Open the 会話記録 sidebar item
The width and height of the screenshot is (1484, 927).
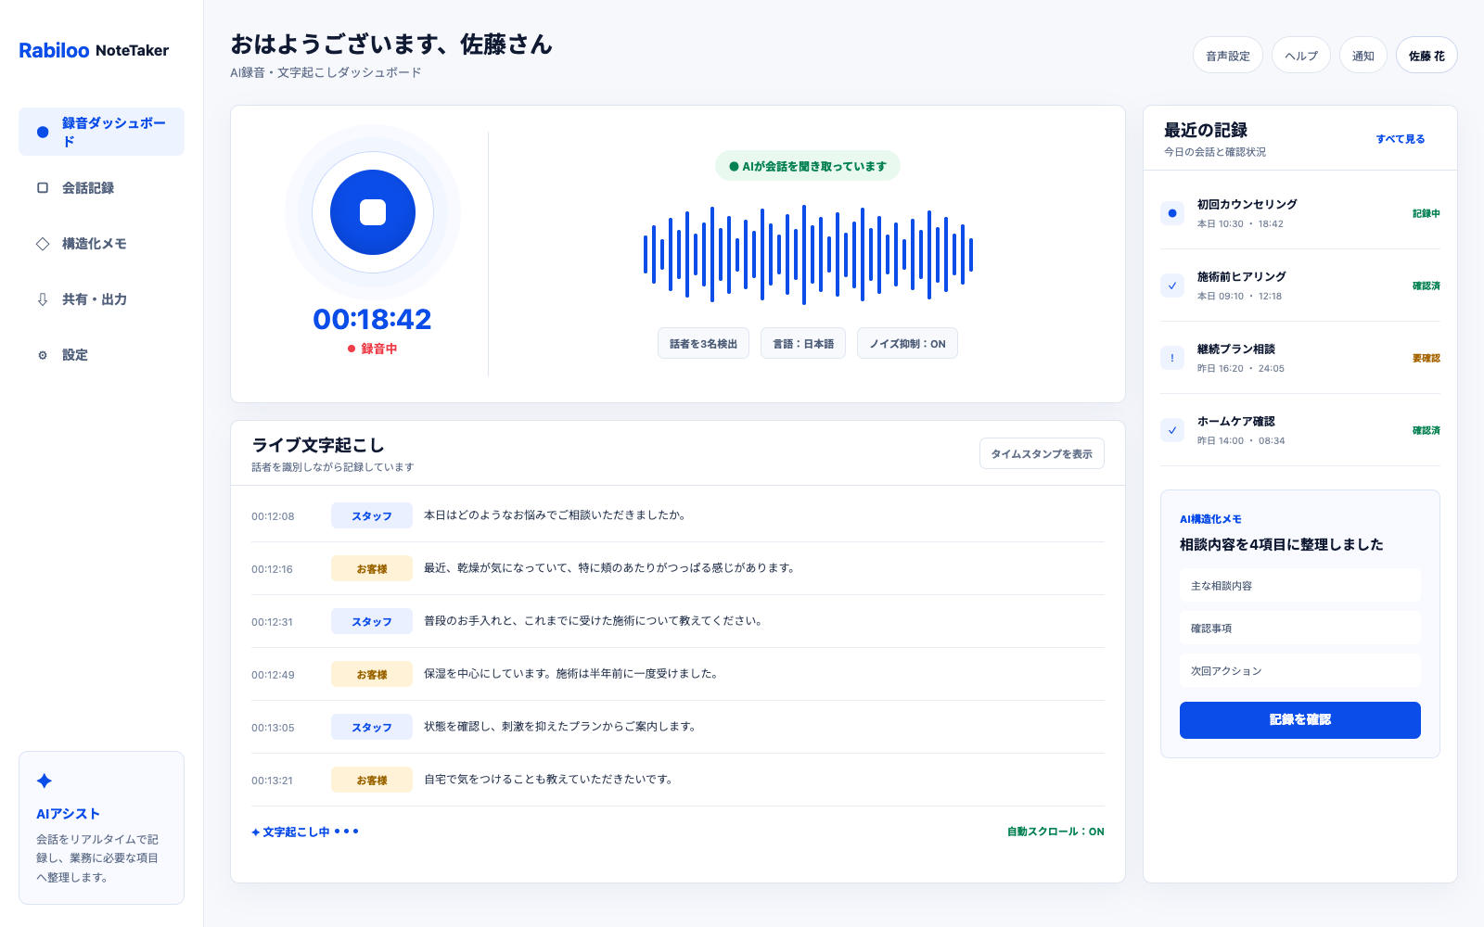click(x=101, y=188)
